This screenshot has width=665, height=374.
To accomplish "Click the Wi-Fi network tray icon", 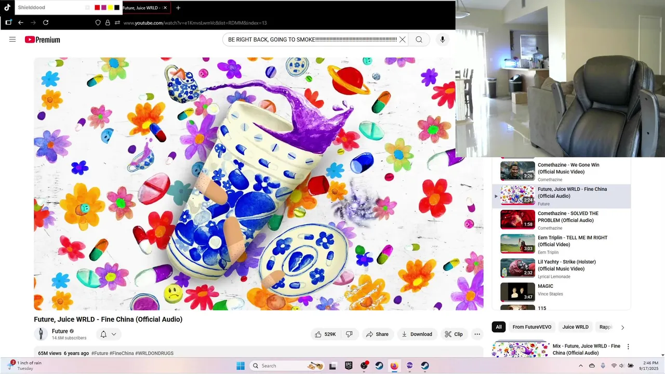I will 614,366.
